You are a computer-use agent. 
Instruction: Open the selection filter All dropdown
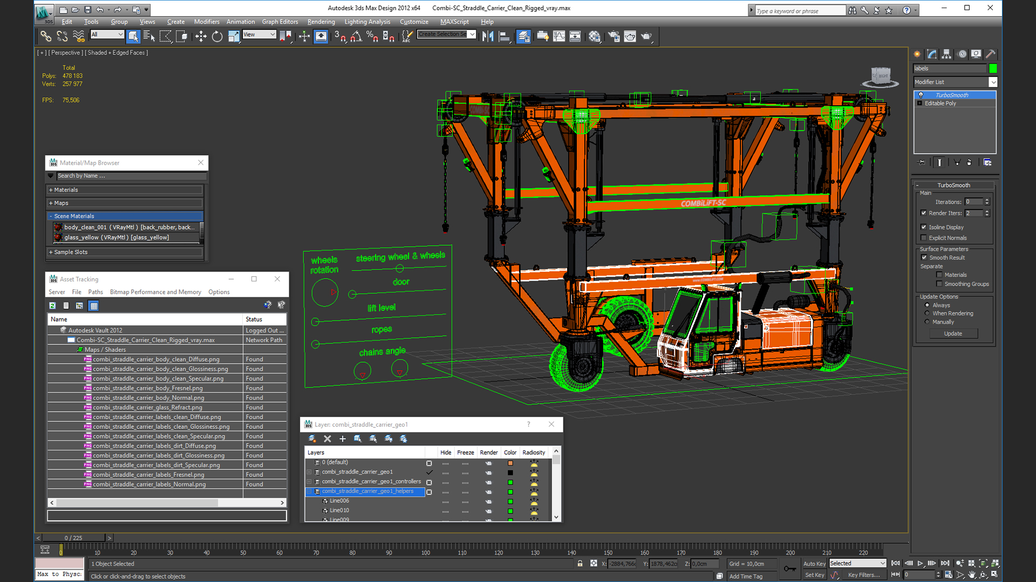(107, 34)
